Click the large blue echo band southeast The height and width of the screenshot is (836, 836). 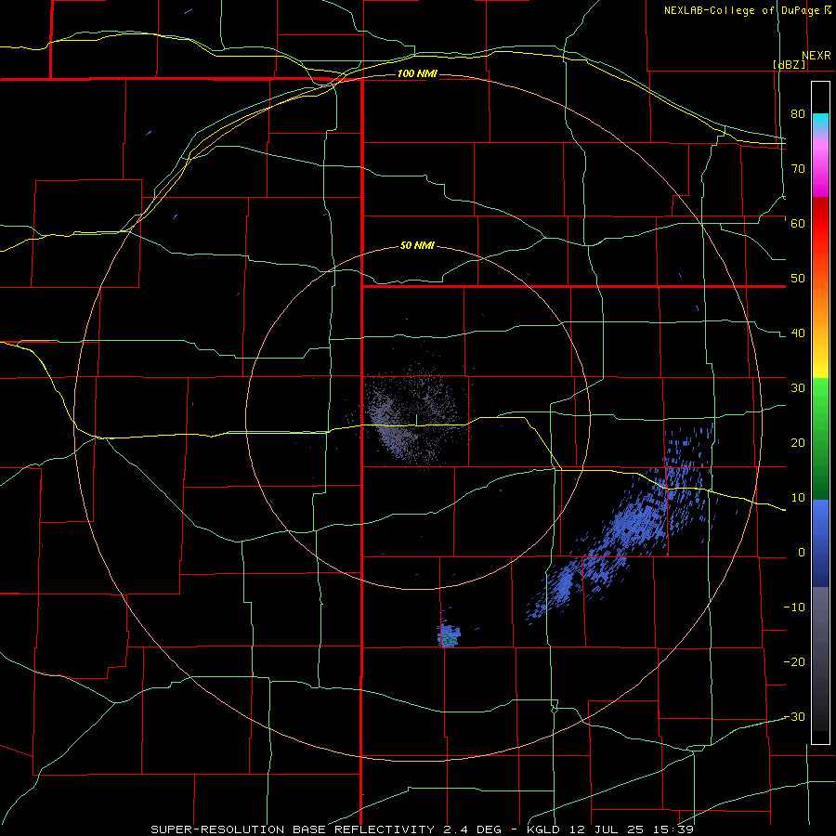624,525
